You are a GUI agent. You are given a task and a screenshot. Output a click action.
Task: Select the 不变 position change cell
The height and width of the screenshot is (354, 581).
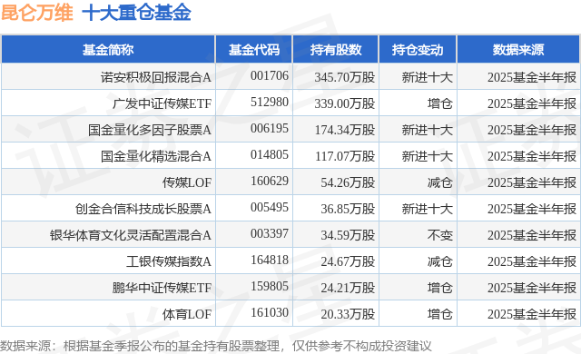point(439,235)
